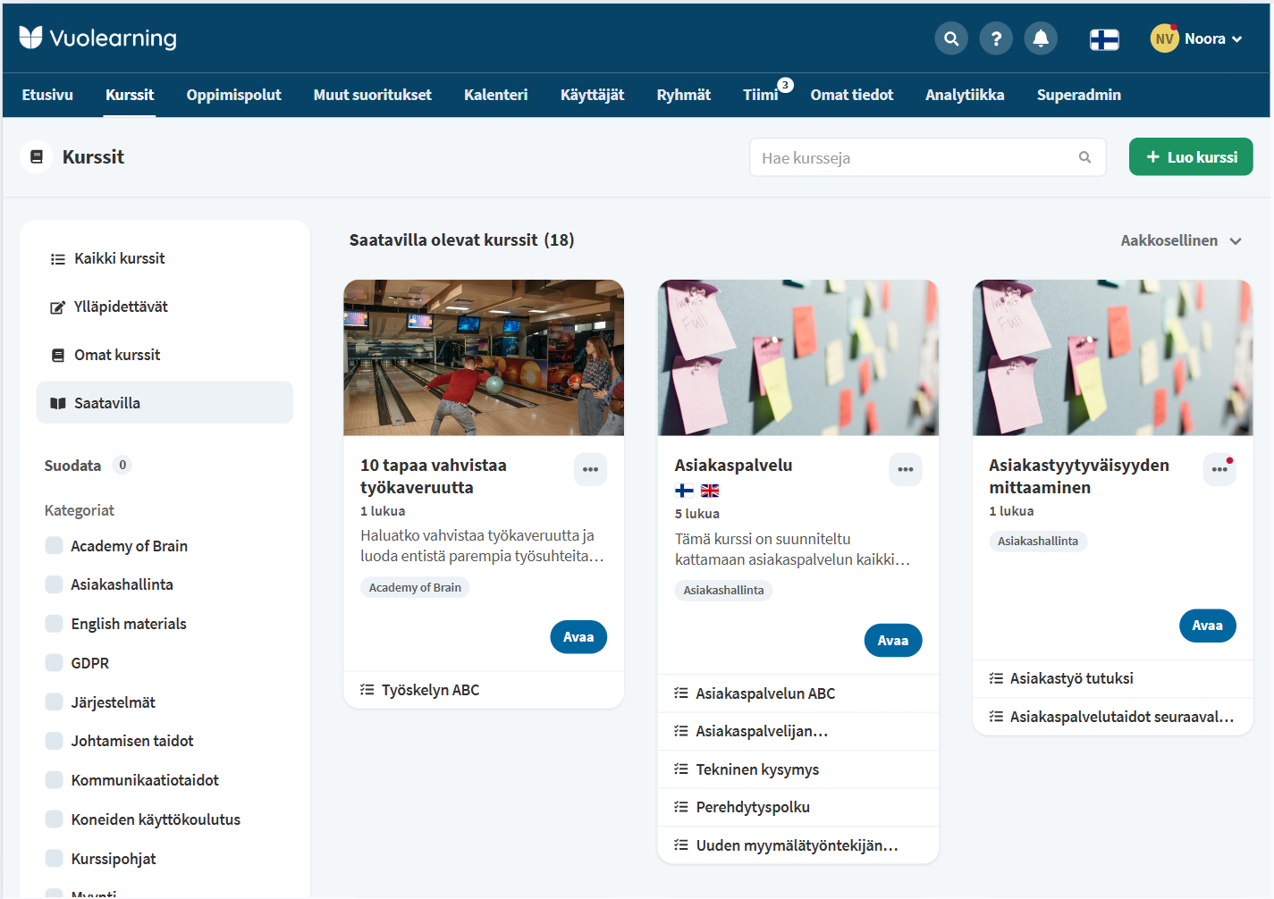Open options menu for Asiakaspalvelu course

tap(905, 469)
